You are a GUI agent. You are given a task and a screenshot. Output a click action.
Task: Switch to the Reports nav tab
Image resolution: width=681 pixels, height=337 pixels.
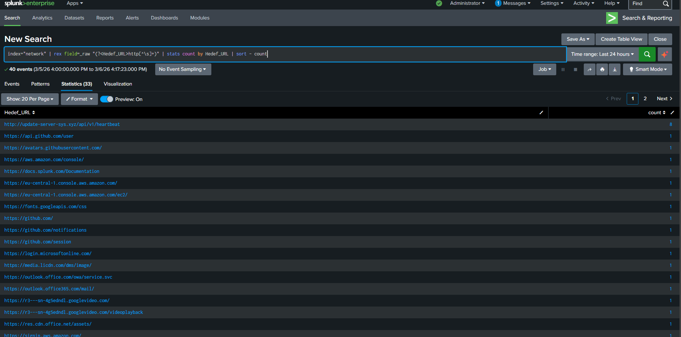[x=105, y=18]
